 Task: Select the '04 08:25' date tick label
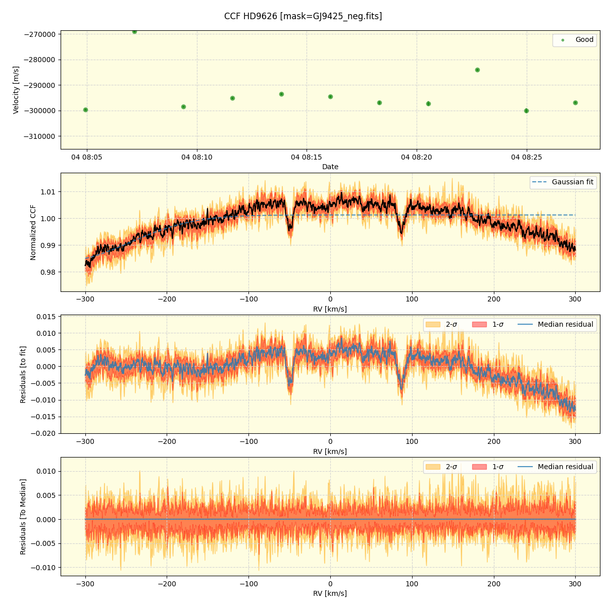(x=527, y=157)
